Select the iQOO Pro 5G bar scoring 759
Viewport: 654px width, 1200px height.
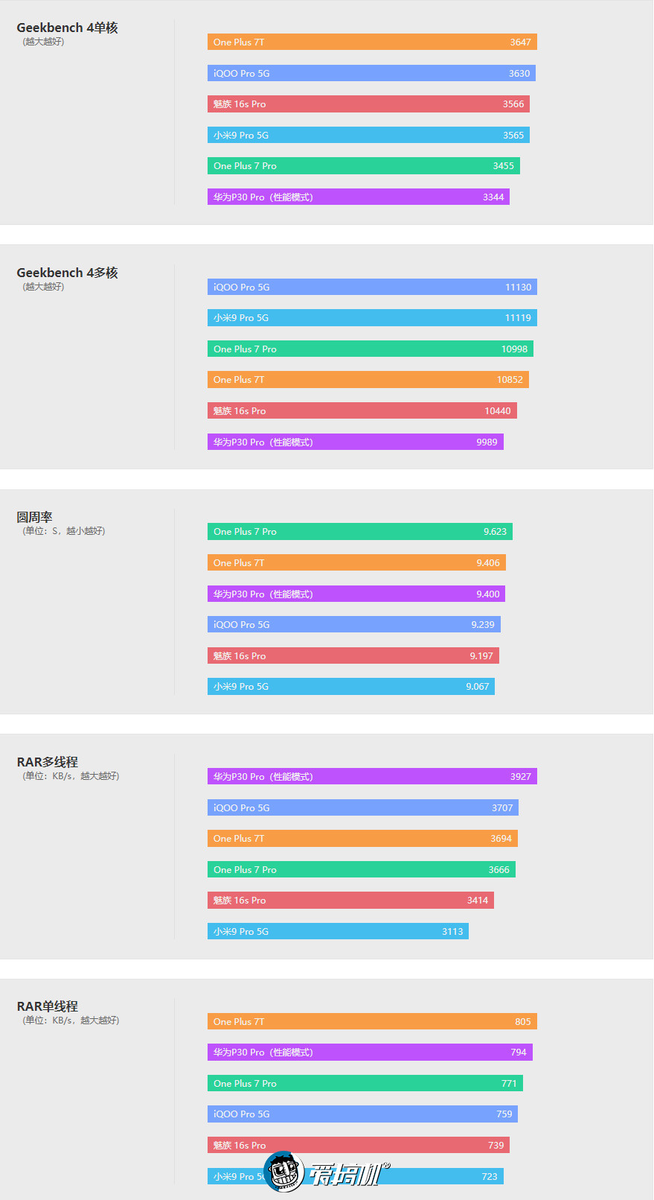[362, 1114]
